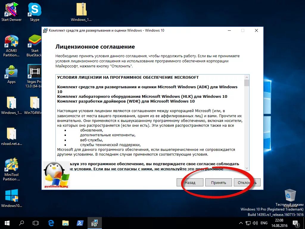Open the Windows Start menu
The height and width of the screenshot is (229, 305).
pyautogui.click(x=7, y=223)
